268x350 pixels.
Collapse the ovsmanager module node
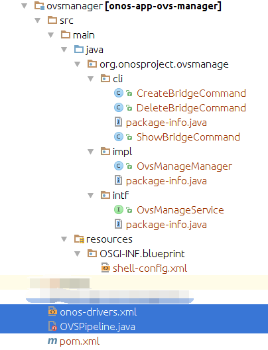pyautogui.click(x=25, y=6)
